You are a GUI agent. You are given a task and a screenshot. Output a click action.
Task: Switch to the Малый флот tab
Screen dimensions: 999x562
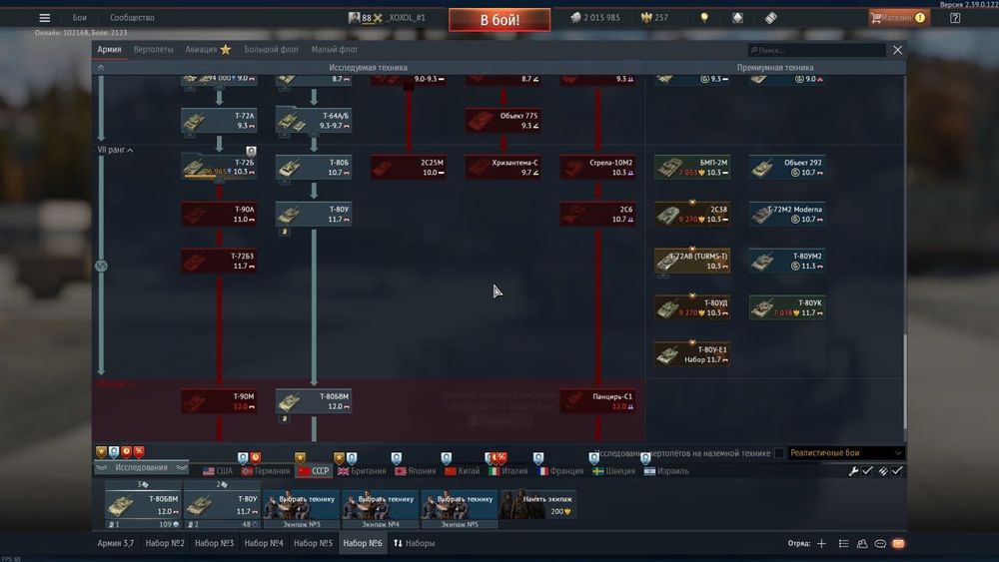pyautogui.click(x=335, y=49)
